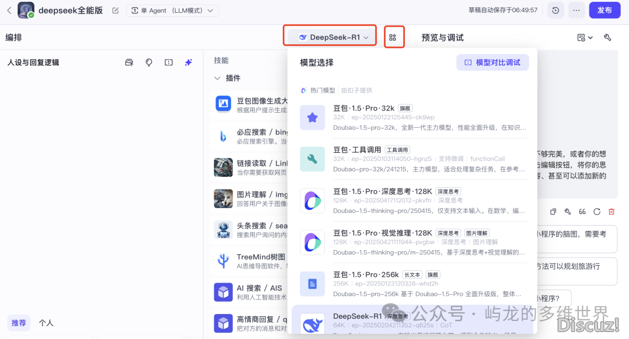
Task: Click the quote icon under the message
Action: 582,212
